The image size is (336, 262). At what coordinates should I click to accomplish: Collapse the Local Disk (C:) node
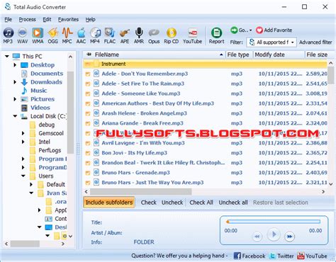point(15,116)
